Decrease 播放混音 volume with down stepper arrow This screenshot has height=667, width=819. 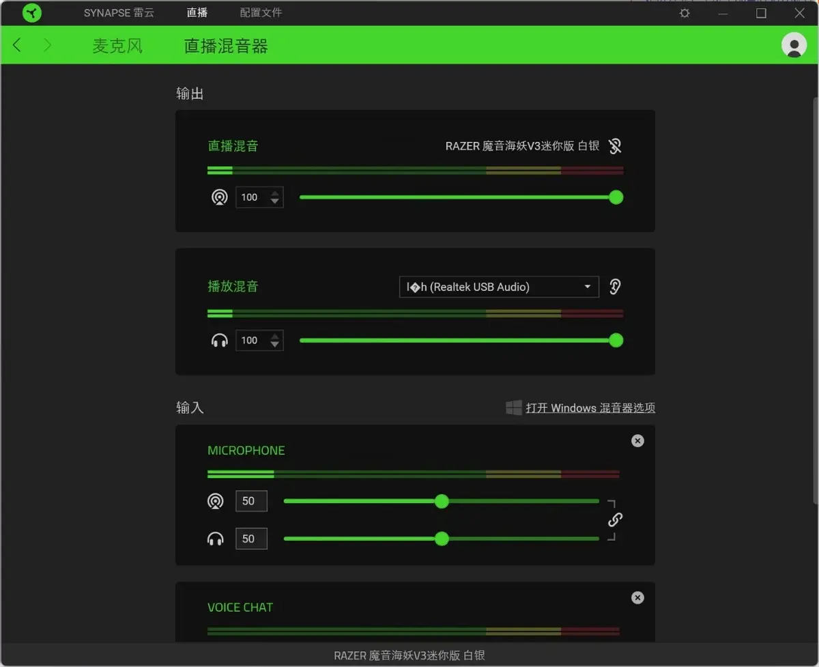pos(275,345)
